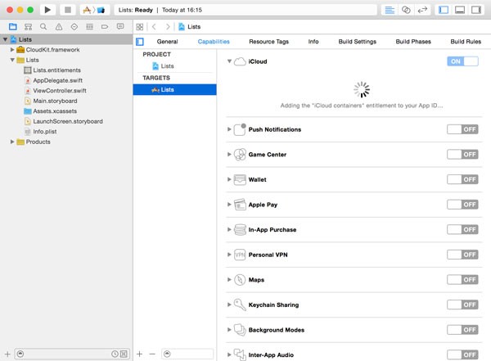Expand the Products folder
491x361 pixels.
12,142
